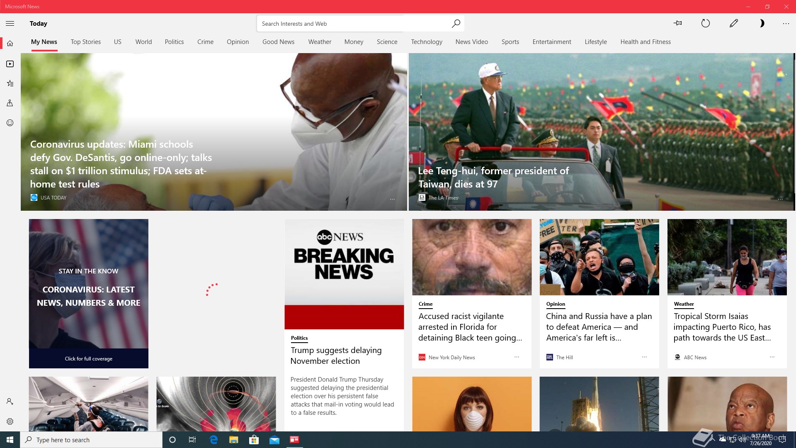The width and height of the screenshot is (796, 448).
Task: Expand ellipsis menu on ABC News weather card
Action: point(772,357)
